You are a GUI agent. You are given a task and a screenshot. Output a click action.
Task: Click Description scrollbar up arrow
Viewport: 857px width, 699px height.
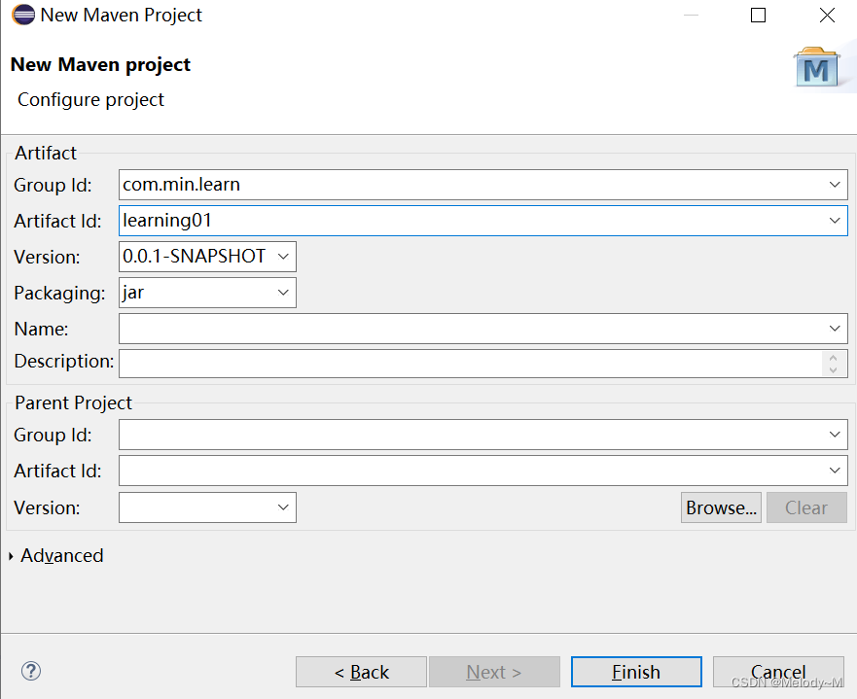coord(833,358)
